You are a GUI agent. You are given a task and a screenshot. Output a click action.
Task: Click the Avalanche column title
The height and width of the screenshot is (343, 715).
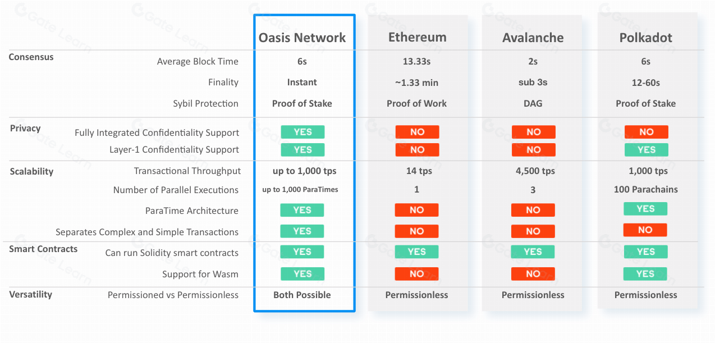tap(533, 38)
